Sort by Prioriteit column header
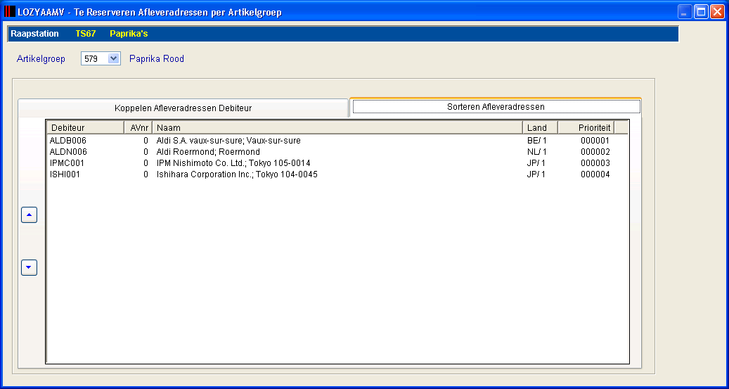This screenshot has height=389, width=729. 586,127
